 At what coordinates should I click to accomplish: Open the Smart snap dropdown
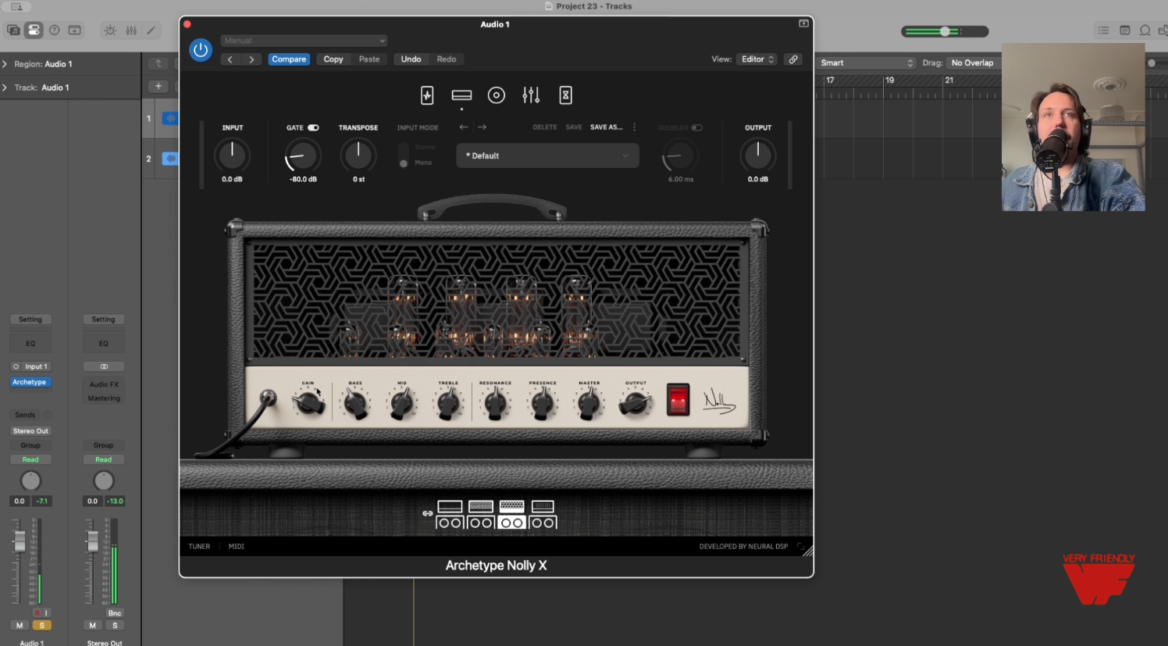coord(867,62)
